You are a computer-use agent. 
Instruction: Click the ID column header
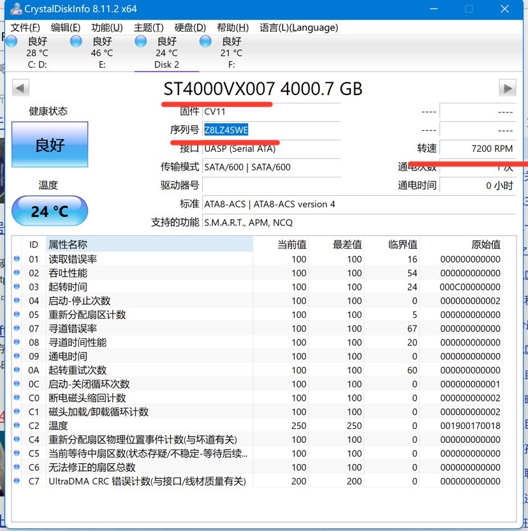pos(34,244)
